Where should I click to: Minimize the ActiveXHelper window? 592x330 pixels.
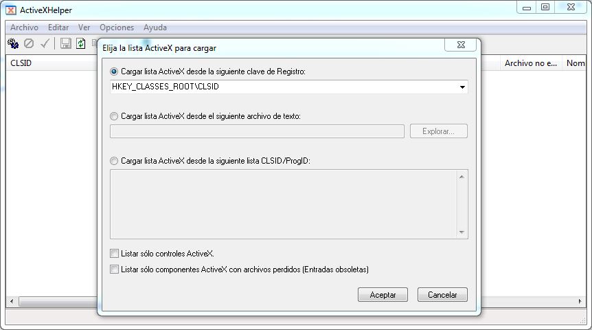527,8
